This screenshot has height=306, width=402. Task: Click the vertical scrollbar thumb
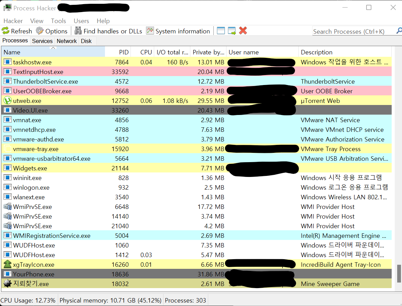[x=399, y=274]
